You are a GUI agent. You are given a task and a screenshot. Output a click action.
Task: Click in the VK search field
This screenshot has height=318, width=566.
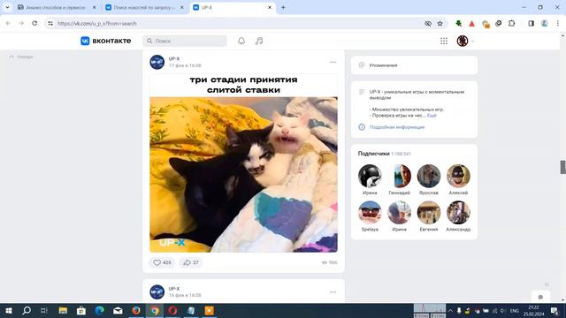(185, 42)
